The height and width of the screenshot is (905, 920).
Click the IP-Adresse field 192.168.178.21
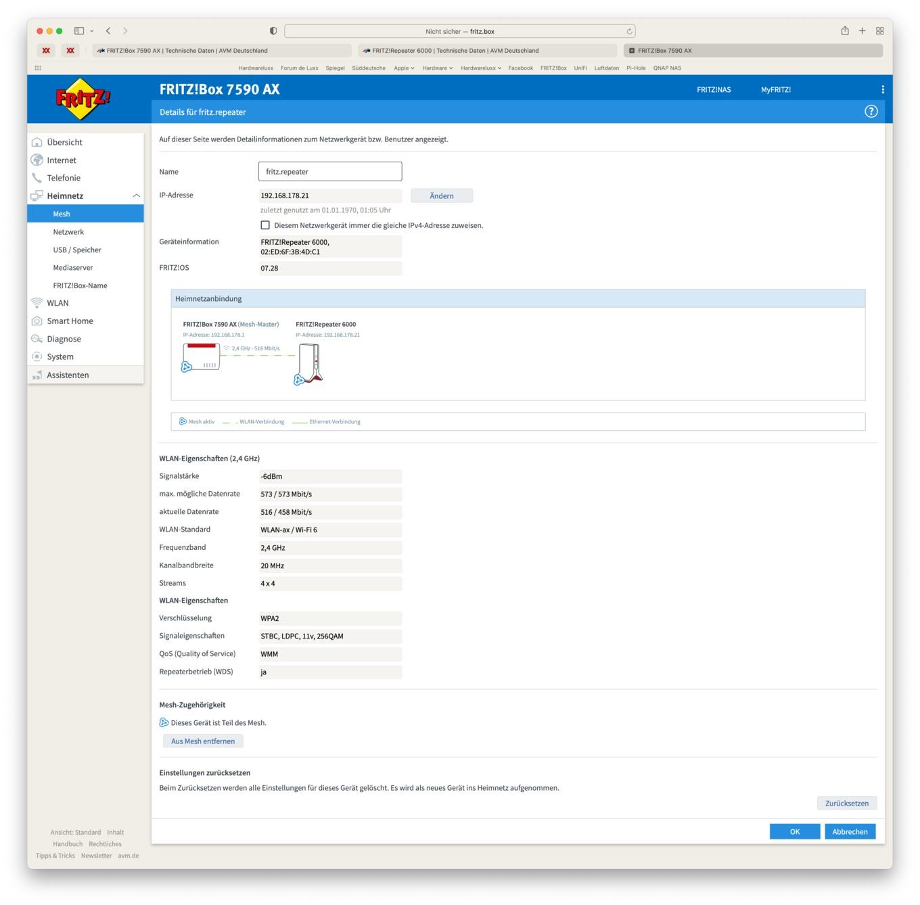point(330,195)
